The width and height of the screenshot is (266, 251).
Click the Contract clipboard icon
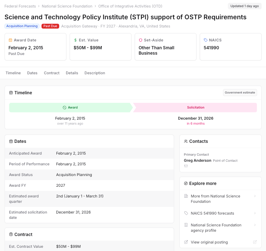click(11, 234)
